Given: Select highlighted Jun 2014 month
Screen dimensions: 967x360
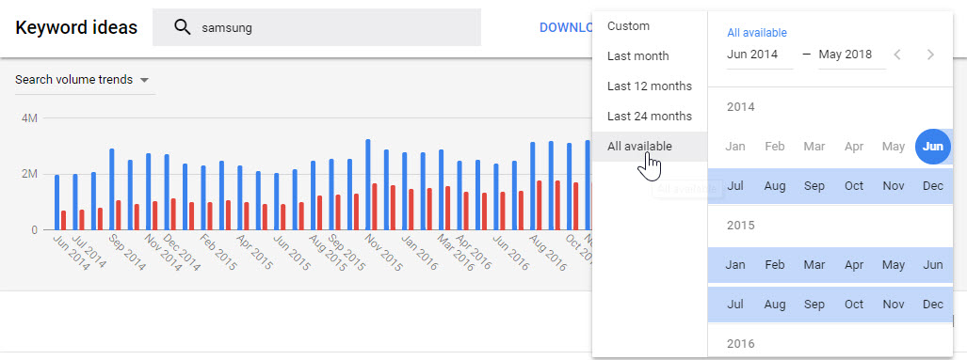Looking at the screenshot, I should [933, 147].
